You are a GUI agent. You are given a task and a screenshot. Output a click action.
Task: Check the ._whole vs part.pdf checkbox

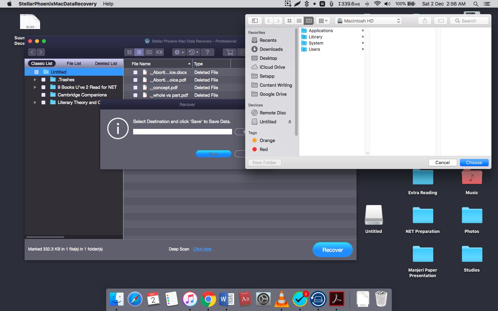click(x=135, y=95)
